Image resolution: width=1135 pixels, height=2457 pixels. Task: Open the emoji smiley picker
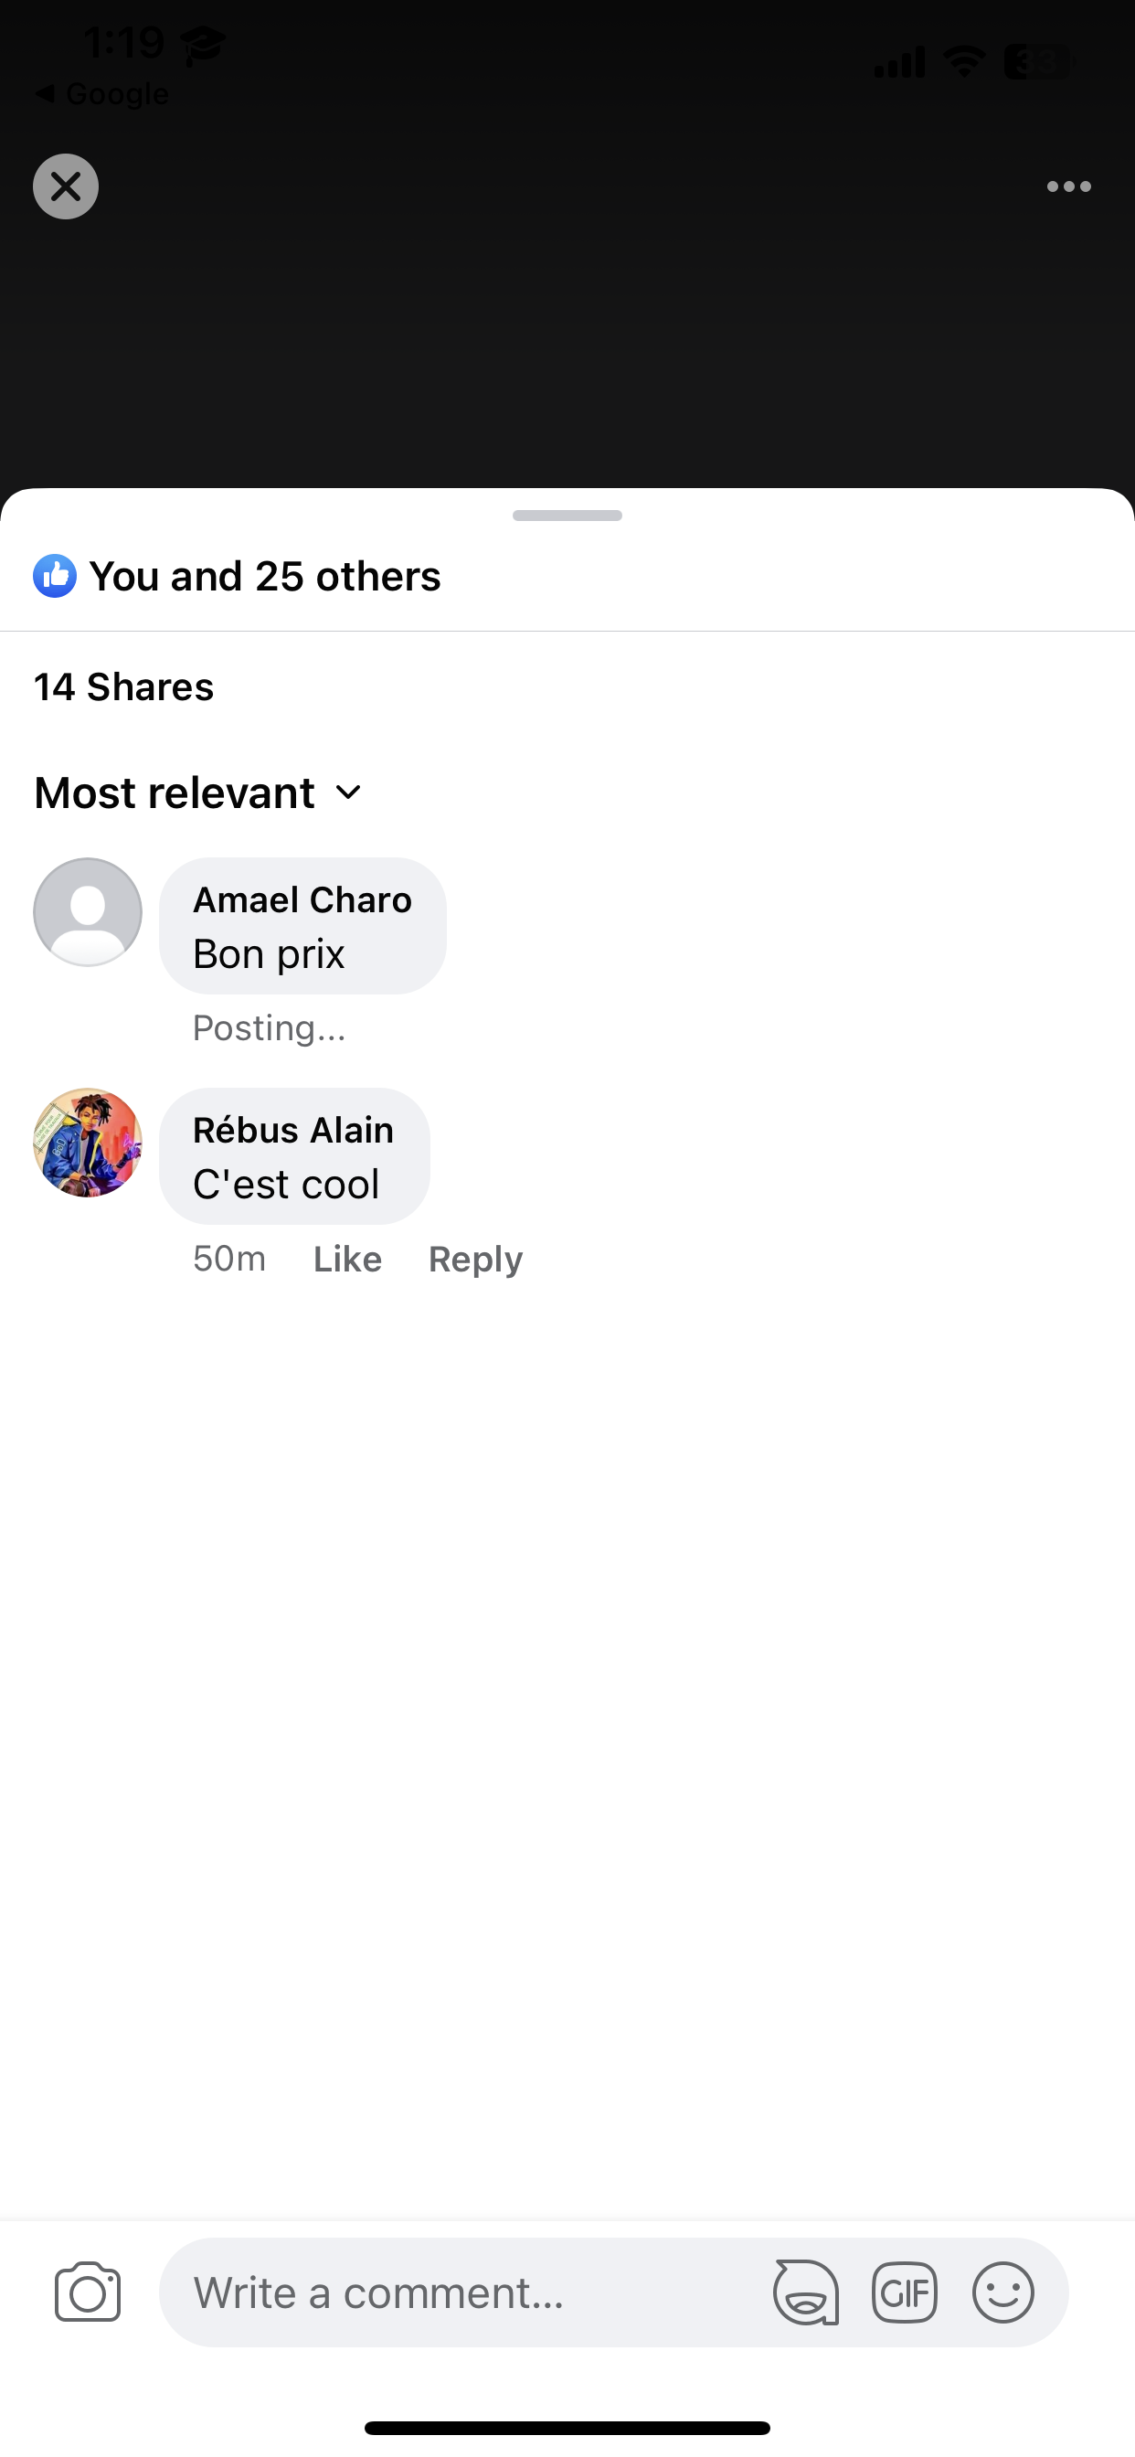1002,2292
